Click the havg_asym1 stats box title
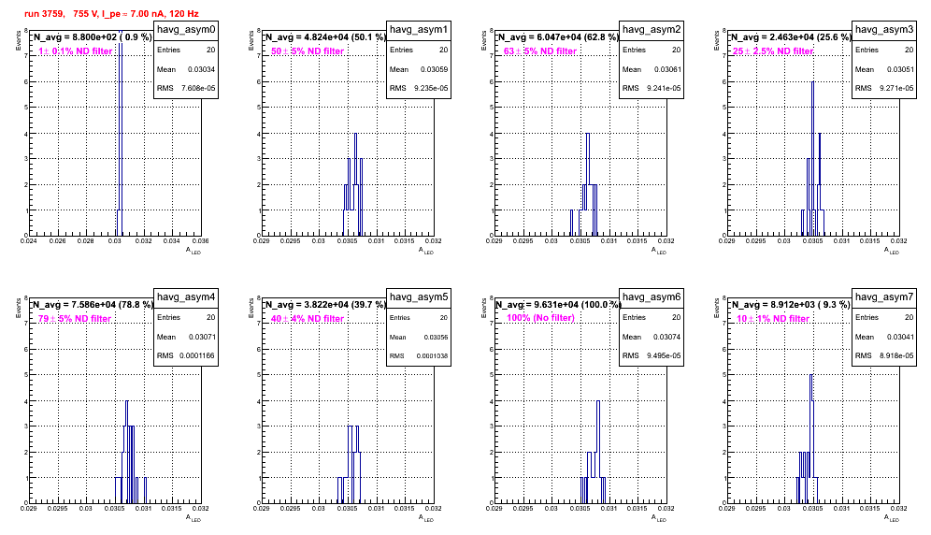 419,29
